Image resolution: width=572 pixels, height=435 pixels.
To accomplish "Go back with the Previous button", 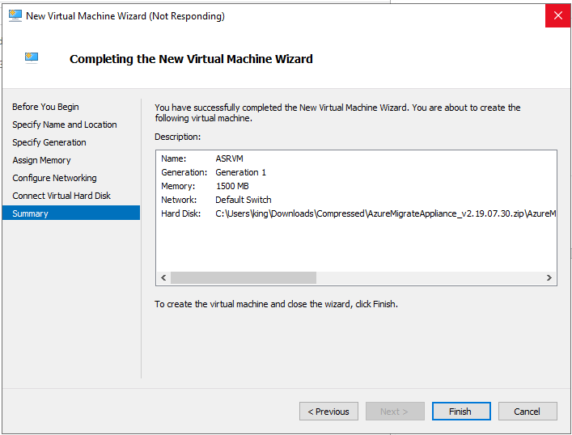I will point(328,412).
